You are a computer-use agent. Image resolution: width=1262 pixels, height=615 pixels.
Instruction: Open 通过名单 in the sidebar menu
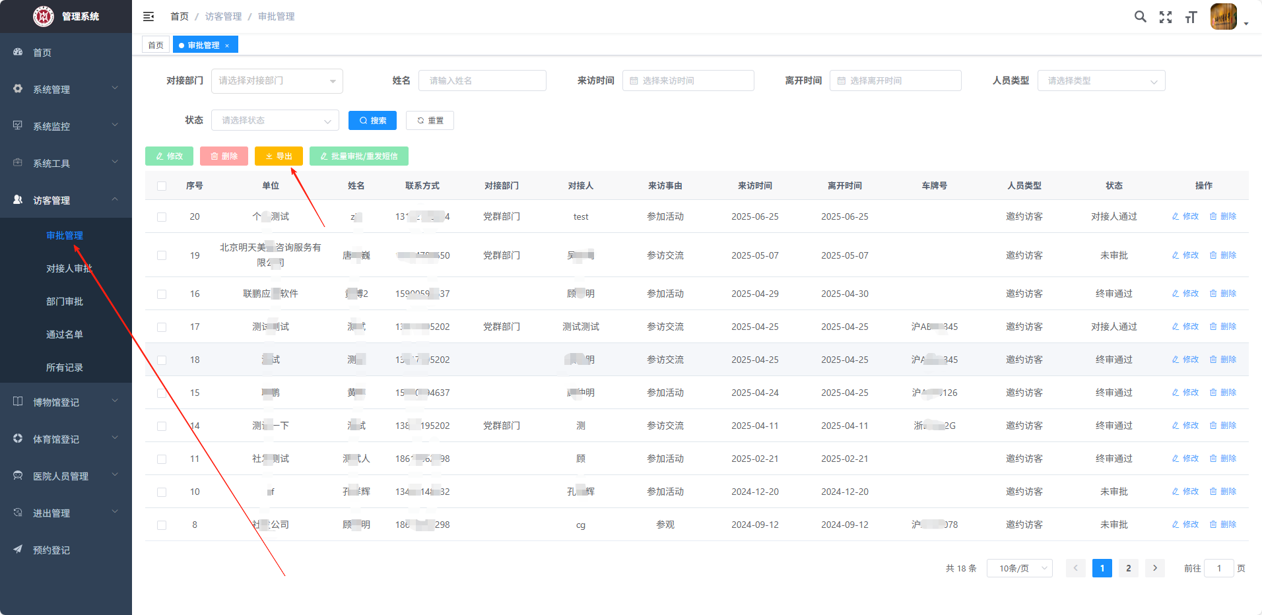pos(65,335)
